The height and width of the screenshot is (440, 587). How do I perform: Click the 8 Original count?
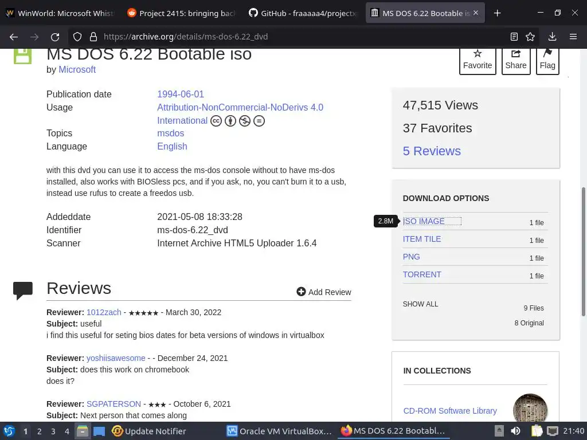pos(529,323)
